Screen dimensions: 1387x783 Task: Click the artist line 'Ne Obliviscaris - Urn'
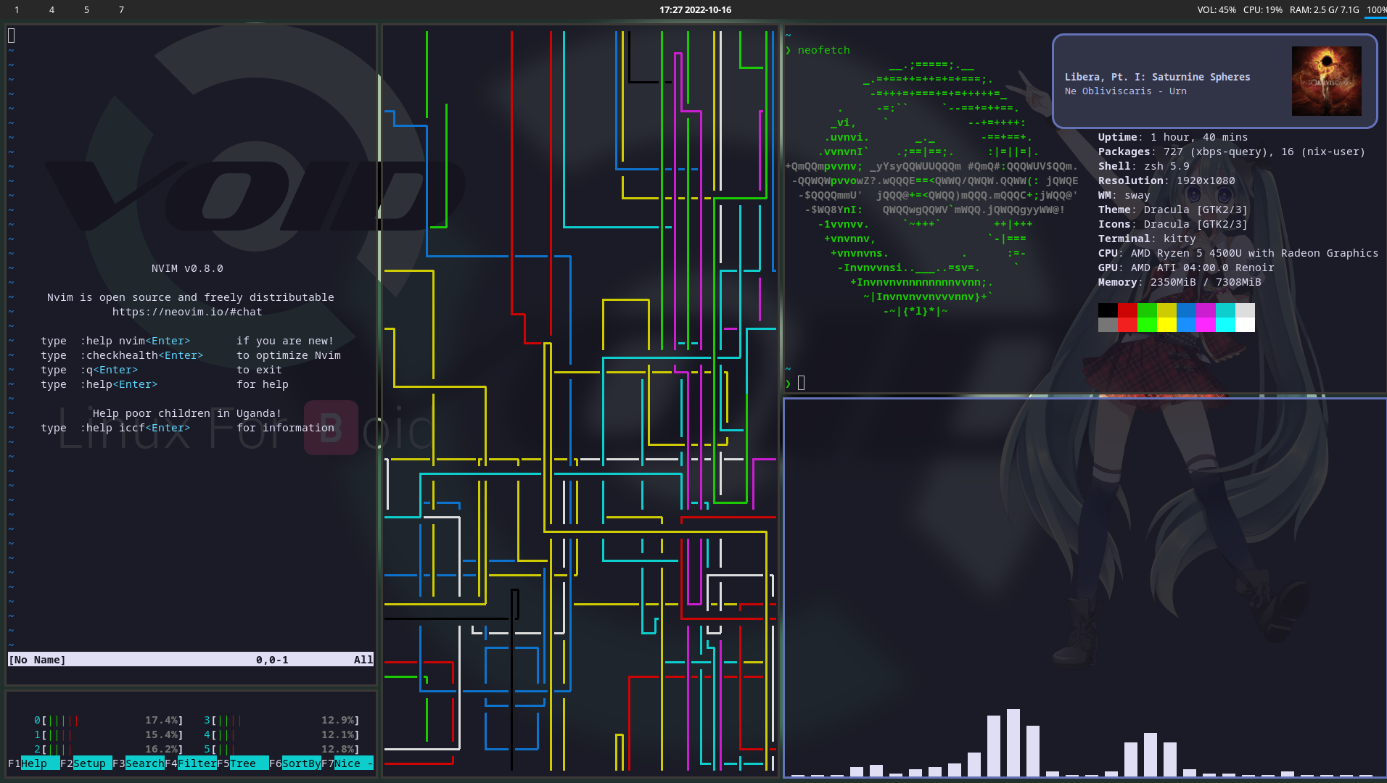1125,91
